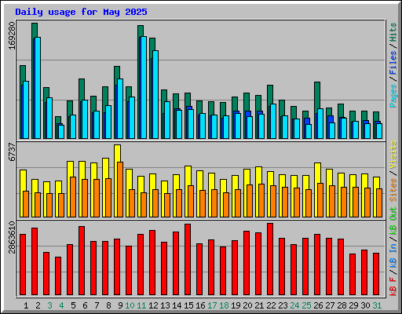This screenshot has height=314, width=402.
Task: Click the tallest green hits bar for day 2
Action: pos(35,30)
